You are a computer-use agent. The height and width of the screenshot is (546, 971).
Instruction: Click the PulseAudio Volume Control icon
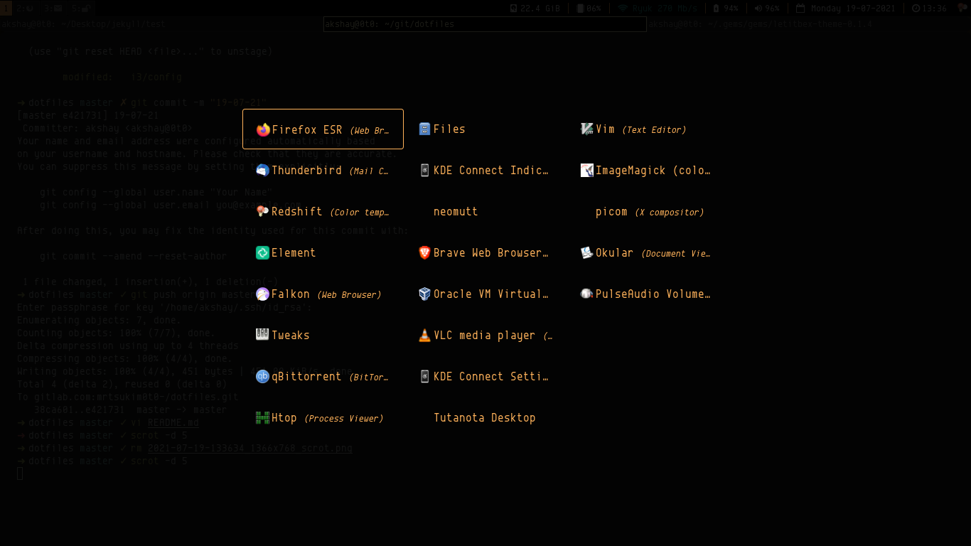point(587,294)
